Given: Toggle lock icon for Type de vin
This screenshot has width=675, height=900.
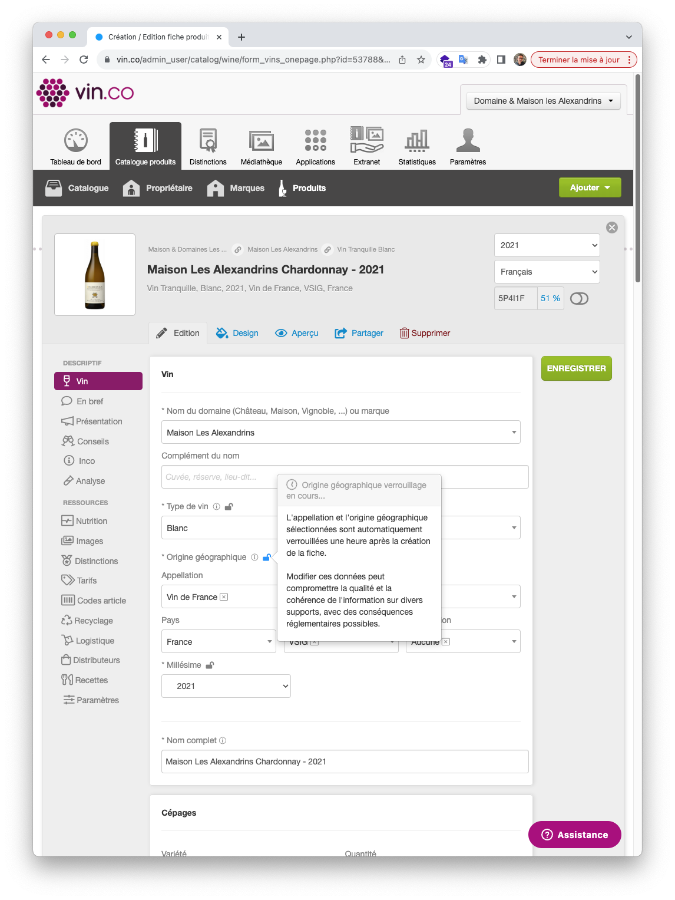Looking at the screenshot, I should 229,506.
